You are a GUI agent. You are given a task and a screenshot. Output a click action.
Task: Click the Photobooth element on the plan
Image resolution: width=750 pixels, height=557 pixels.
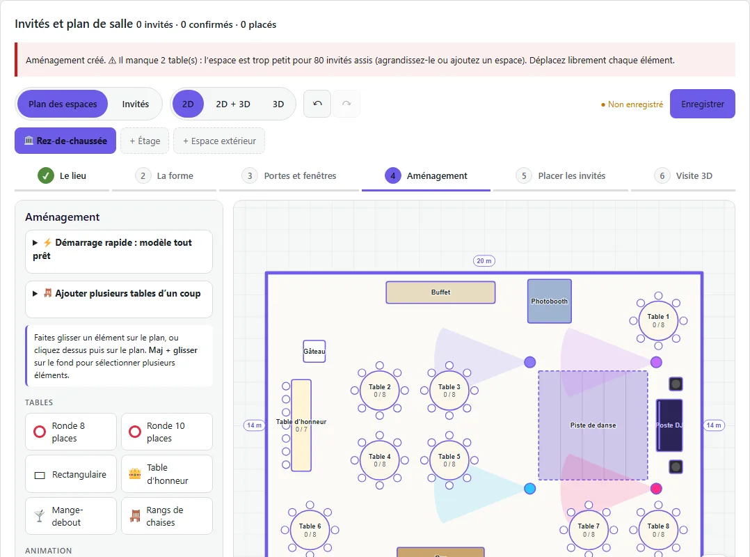coord(550,301)
